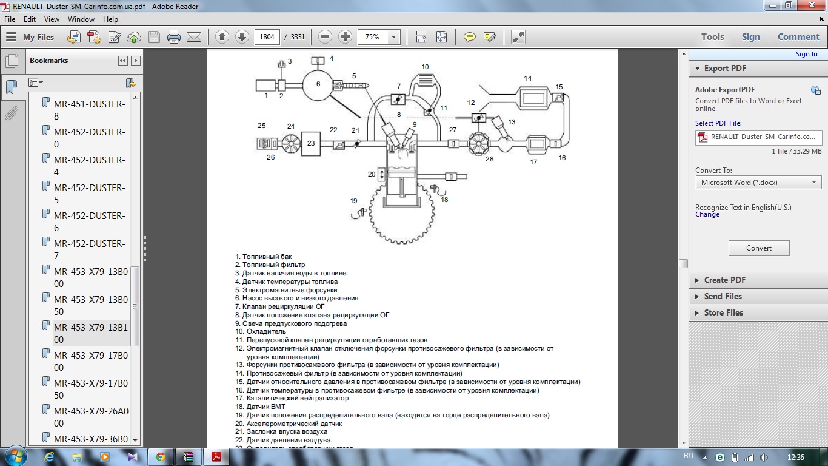Open the Convert To format dropdown

coord(759,182)
